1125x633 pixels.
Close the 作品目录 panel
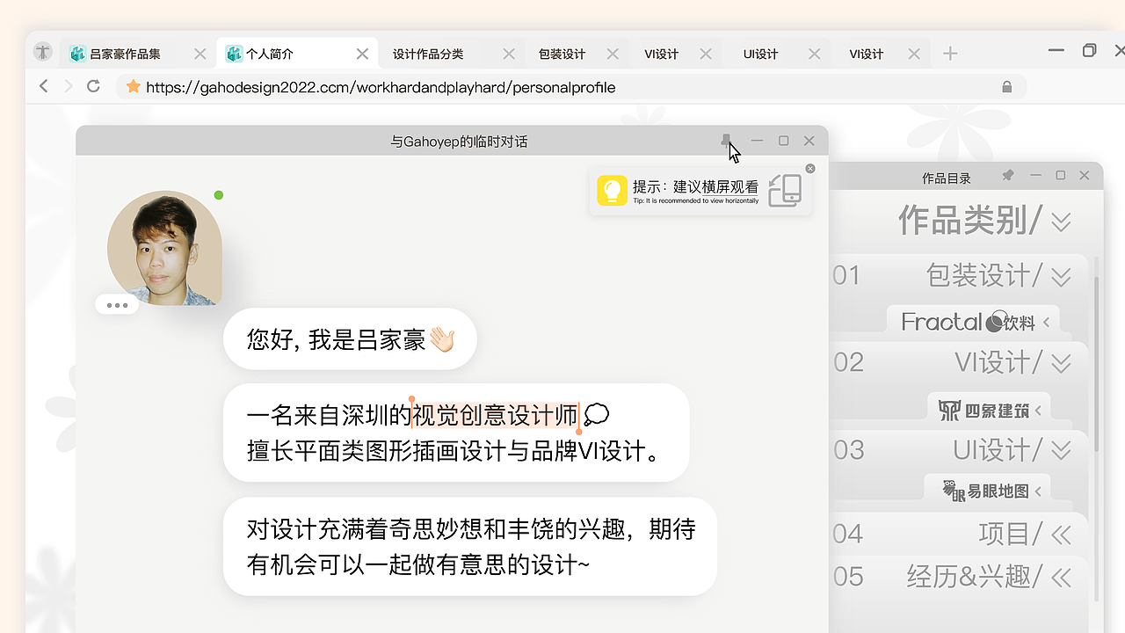pyautogui.click(x=1085, y=176)
